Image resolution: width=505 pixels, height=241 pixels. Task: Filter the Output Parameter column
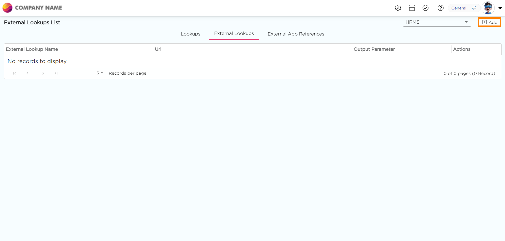click(x=446, y=49)
